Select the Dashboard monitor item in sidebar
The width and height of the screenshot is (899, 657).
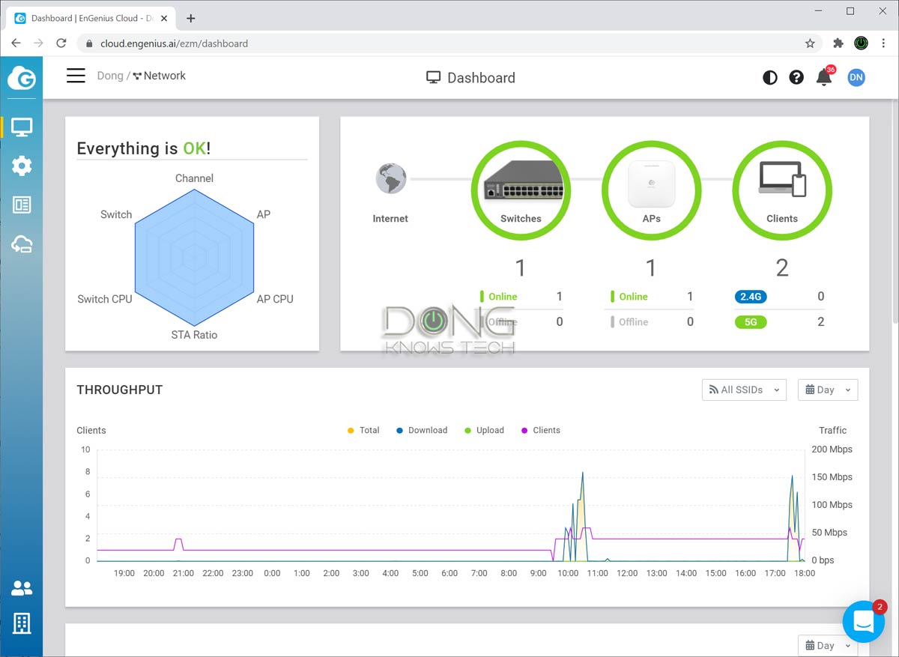coord(22,127)
